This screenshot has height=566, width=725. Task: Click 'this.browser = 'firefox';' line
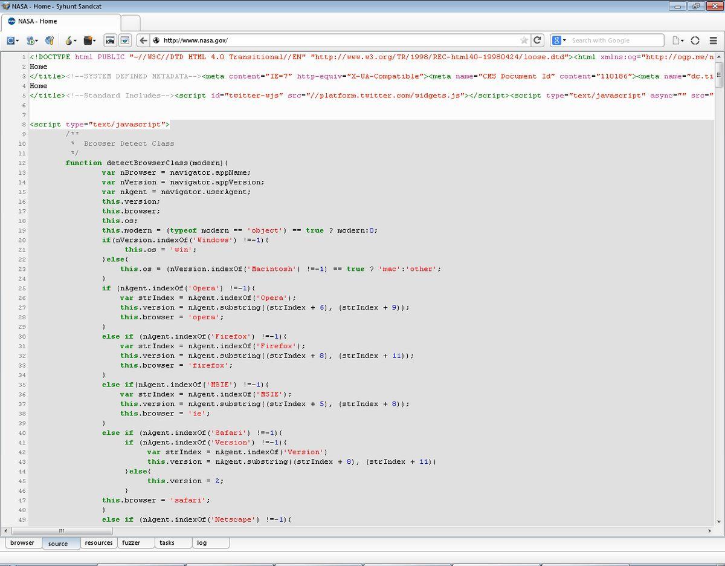coord(176,365)
